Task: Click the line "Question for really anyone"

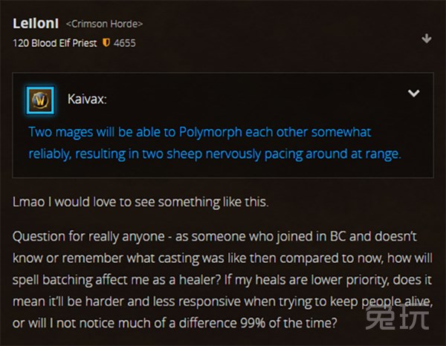Action: point(215,237)
